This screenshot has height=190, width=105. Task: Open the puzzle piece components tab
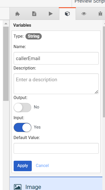pyautogui.click(x=18, y=14)
